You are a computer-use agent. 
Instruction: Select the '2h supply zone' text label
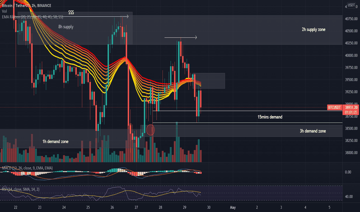(x=313, y=29)
